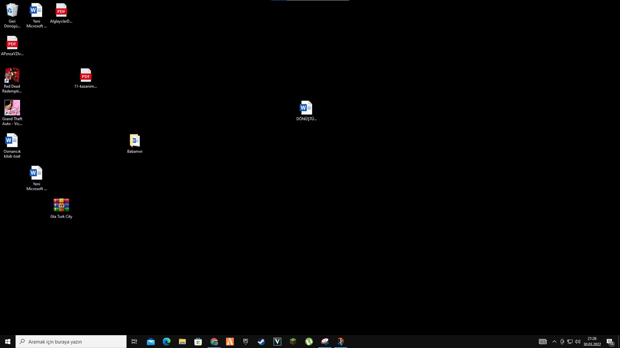Launch Minecraft from the taskbar

point(293,342)
